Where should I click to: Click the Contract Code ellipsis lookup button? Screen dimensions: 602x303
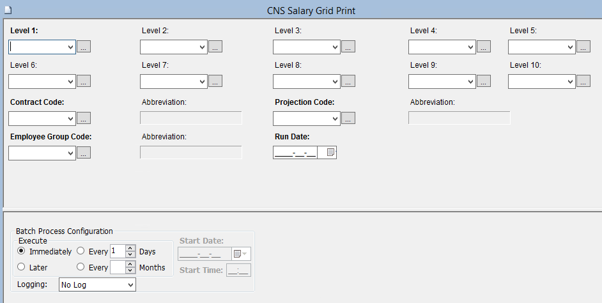(x=84, y=118)
